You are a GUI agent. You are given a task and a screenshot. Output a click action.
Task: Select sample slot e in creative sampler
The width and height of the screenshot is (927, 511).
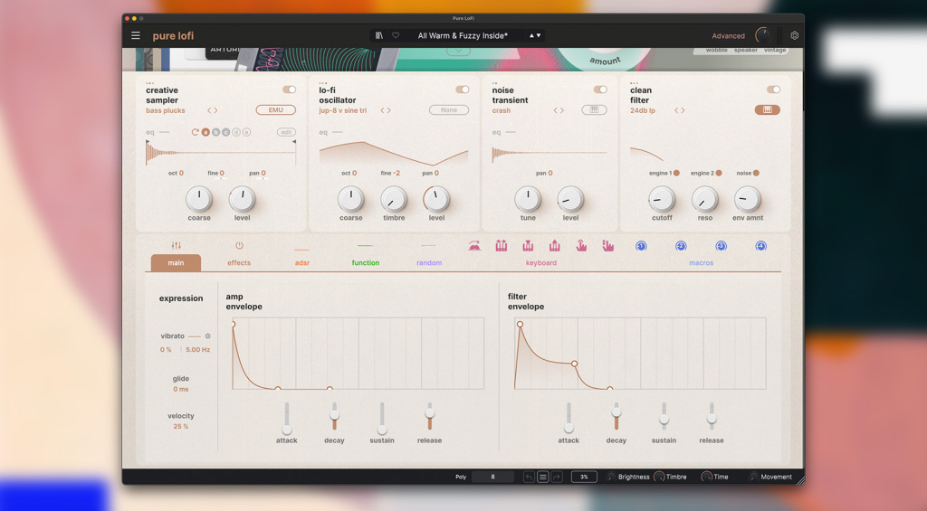(246, 132)
